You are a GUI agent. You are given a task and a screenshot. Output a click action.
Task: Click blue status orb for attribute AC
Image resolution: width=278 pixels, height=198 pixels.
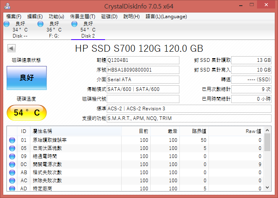point(12,181)
